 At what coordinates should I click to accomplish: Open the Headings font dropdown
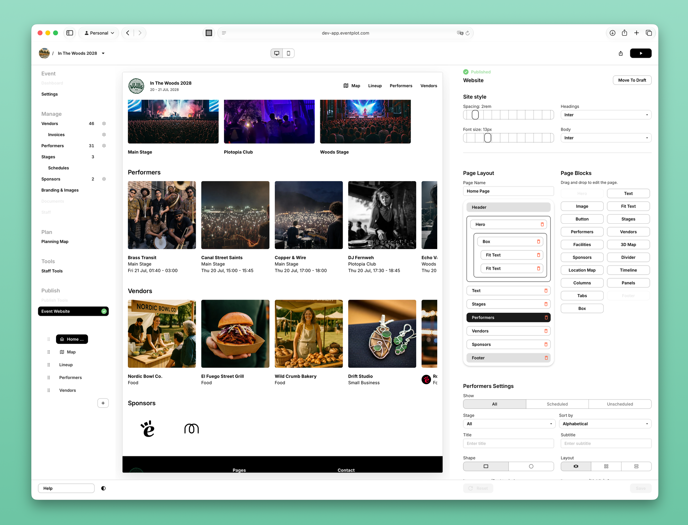pos(606,115)
